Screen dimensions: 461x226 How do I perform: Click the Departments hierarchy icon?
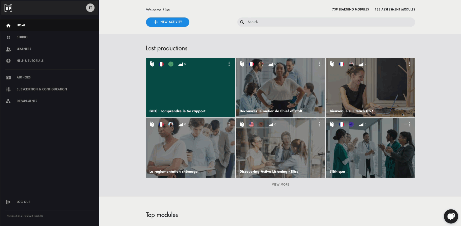coord(8,101)
